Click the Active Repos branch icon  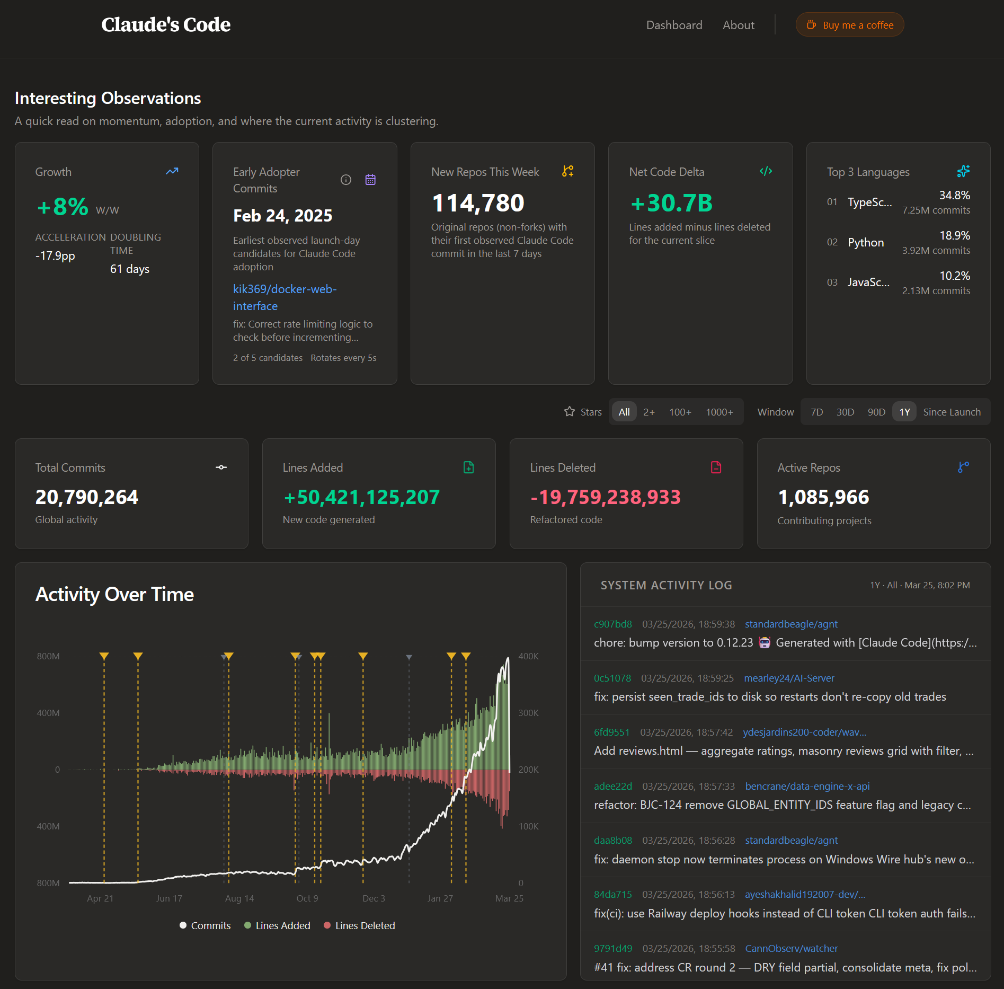coord(963,467)
